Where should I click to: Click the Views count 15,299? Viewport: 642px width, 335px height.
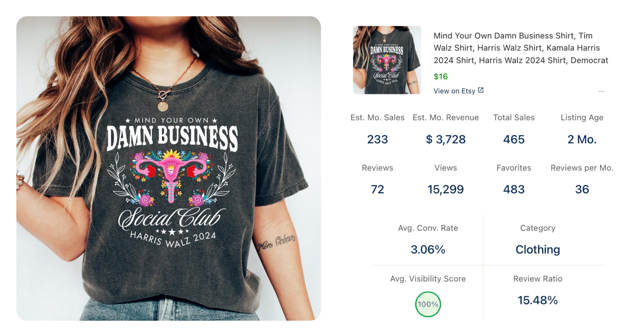tap(446, 189)
